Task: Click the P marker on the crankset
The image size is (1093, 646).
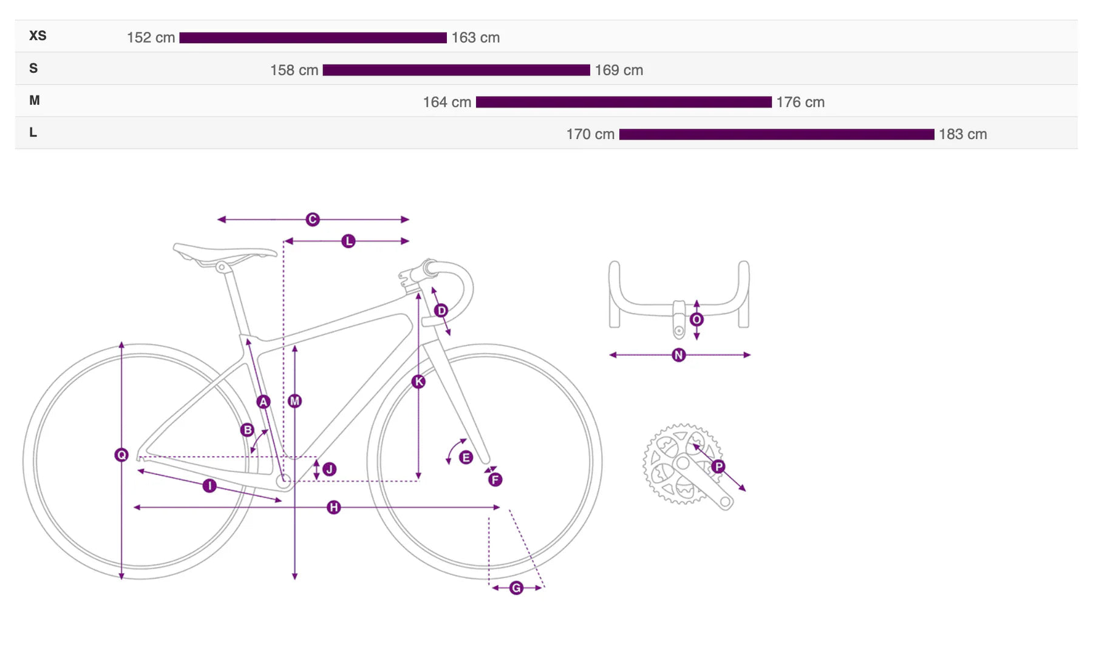Action: 718,466
